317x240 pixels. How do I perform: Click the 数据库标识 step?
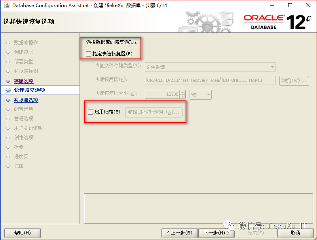[26, 71]
